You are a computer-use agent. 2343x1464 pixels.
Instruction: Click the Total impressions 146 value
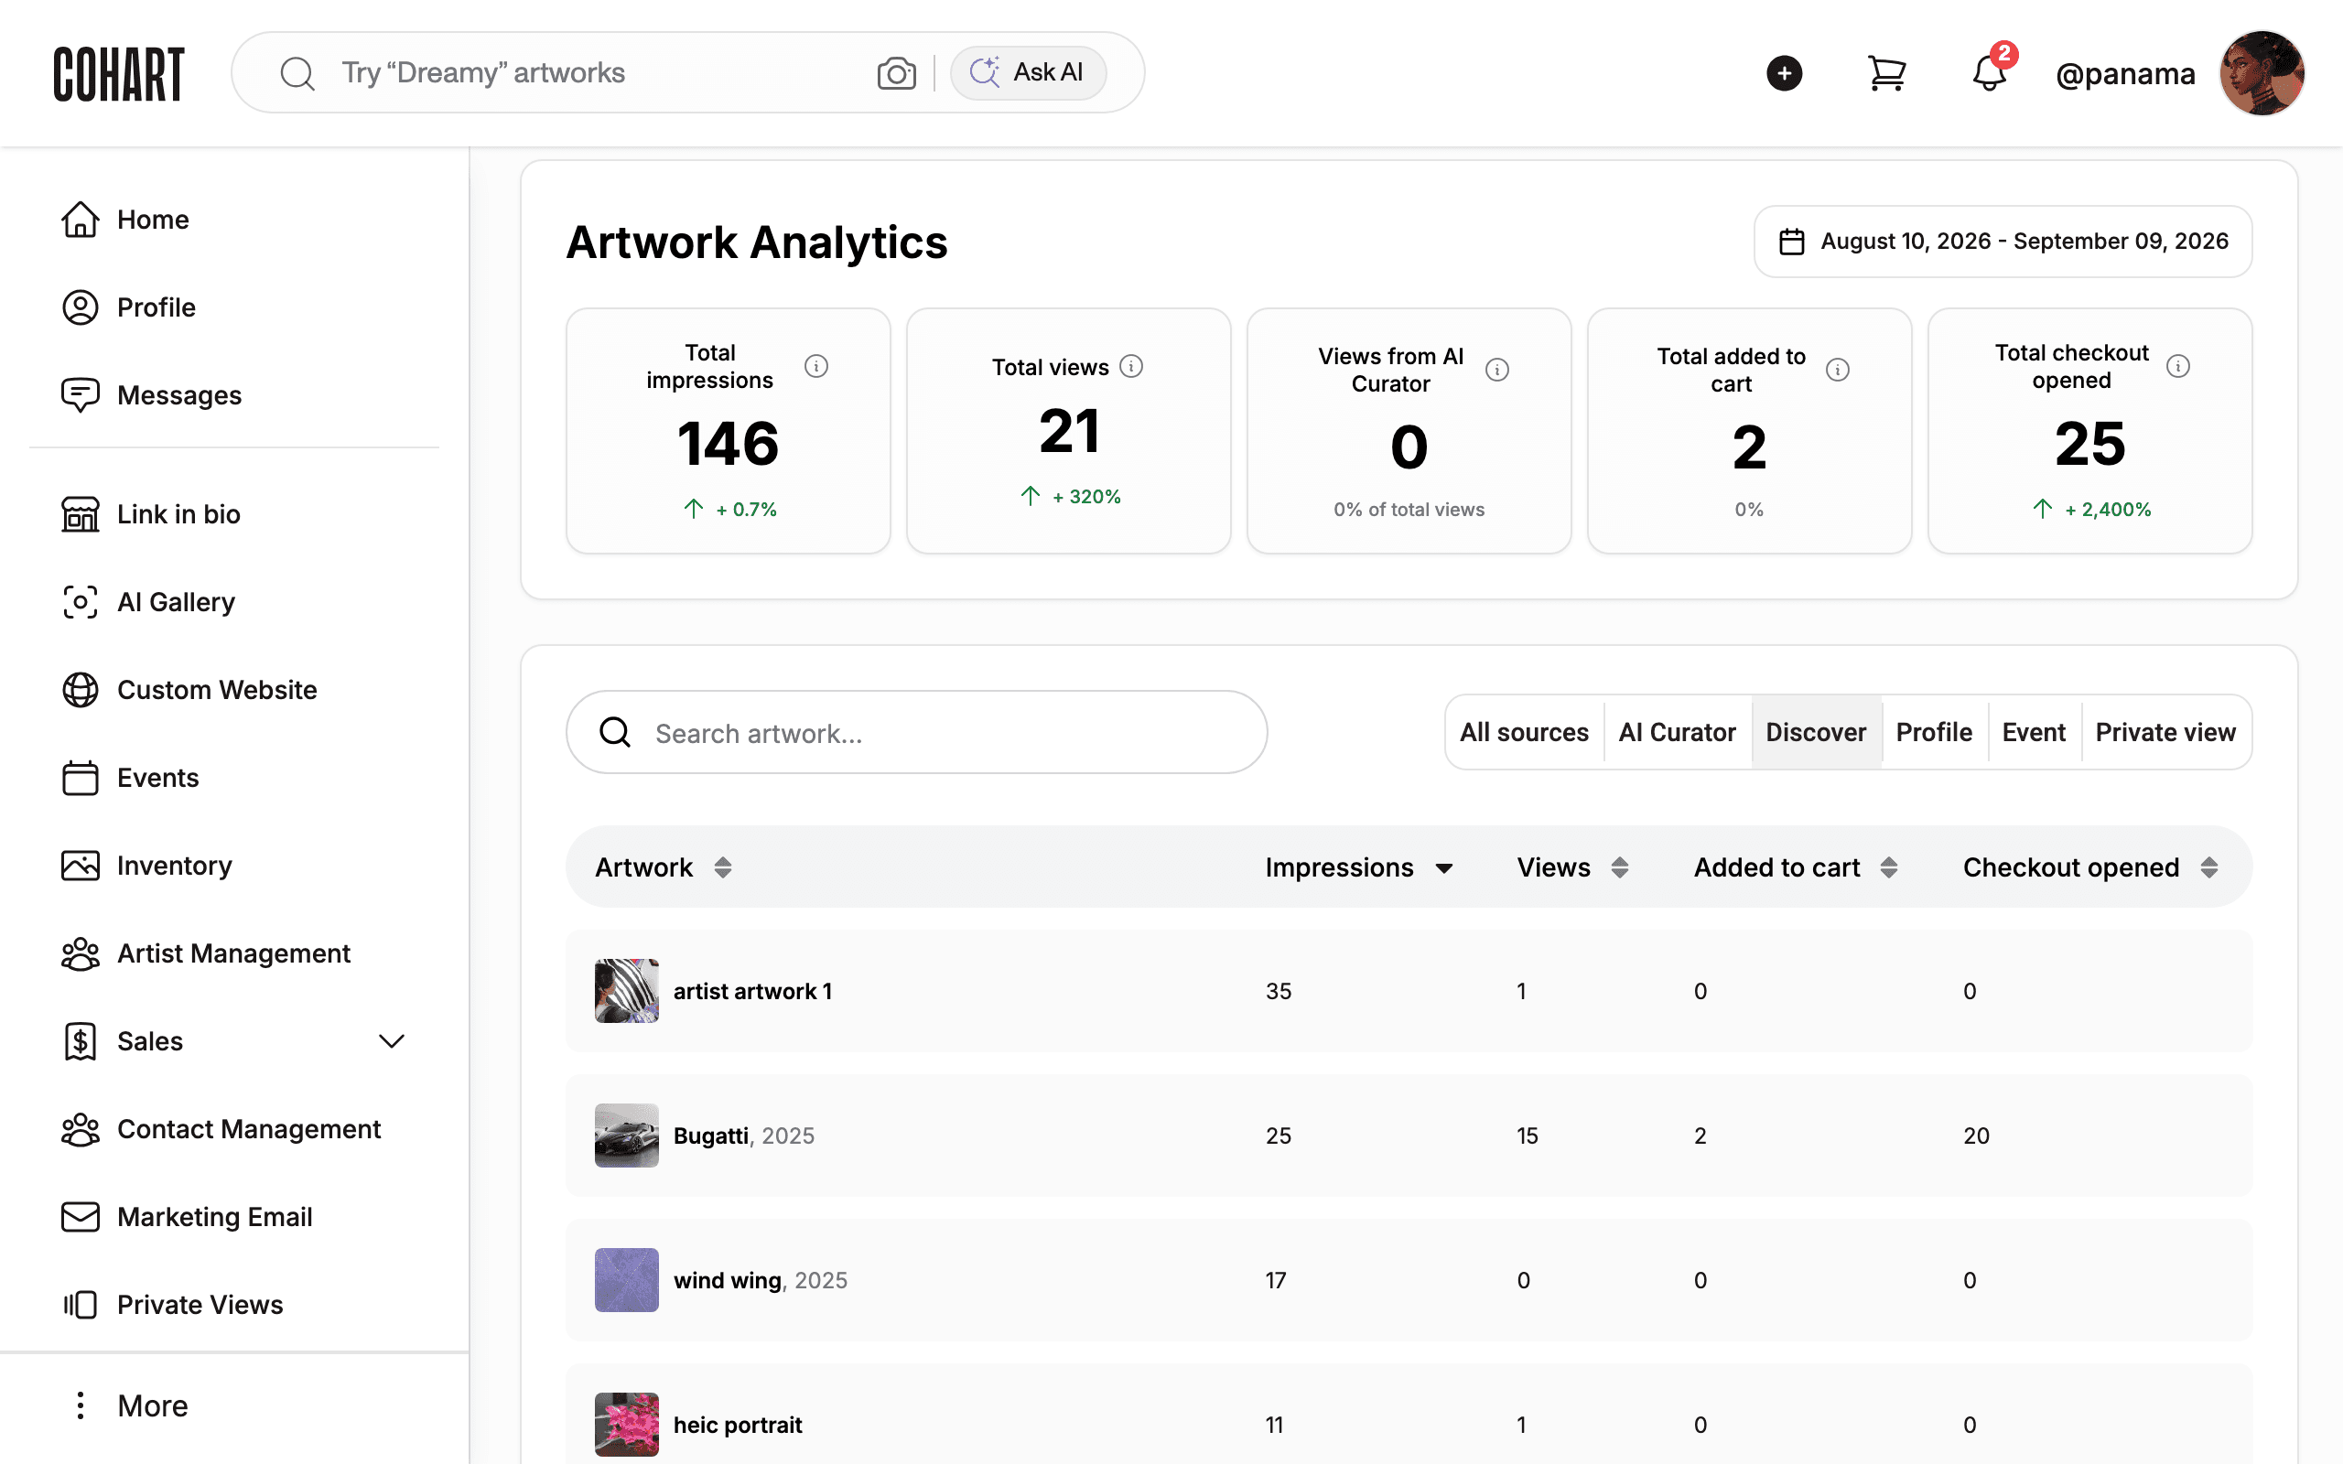tap(729, 444)
